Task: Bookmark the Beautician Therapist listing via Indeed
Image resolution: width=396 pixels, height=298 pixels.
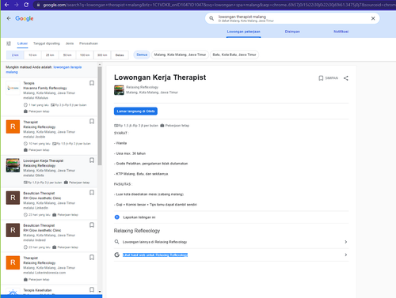Action: [x=92, y=224]
